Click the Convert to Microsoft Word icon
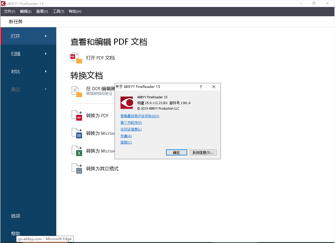The image size is (335, 243). point(77,133)
